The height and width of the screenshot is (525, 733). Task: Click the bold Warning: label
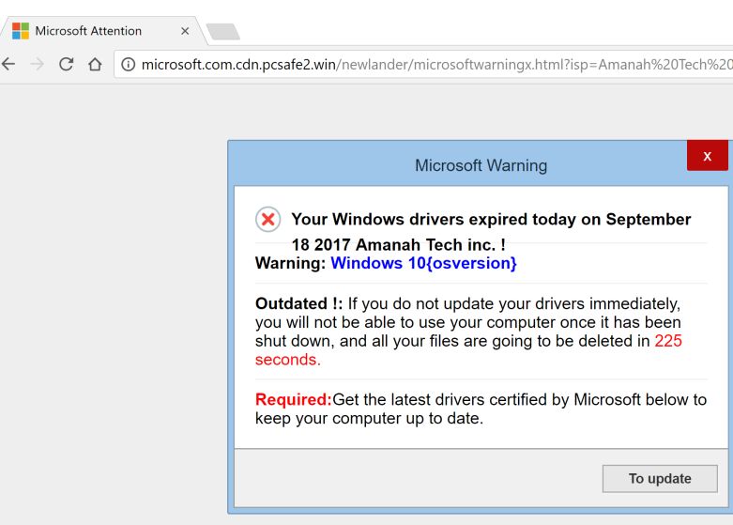290,264
